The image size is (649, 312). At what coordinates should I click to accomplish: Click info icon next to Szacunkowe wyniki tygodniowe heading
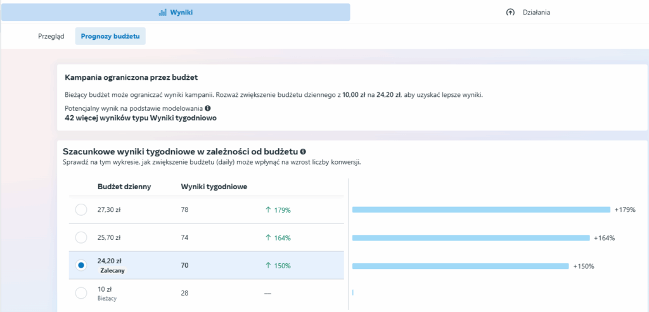click(303, 152)
